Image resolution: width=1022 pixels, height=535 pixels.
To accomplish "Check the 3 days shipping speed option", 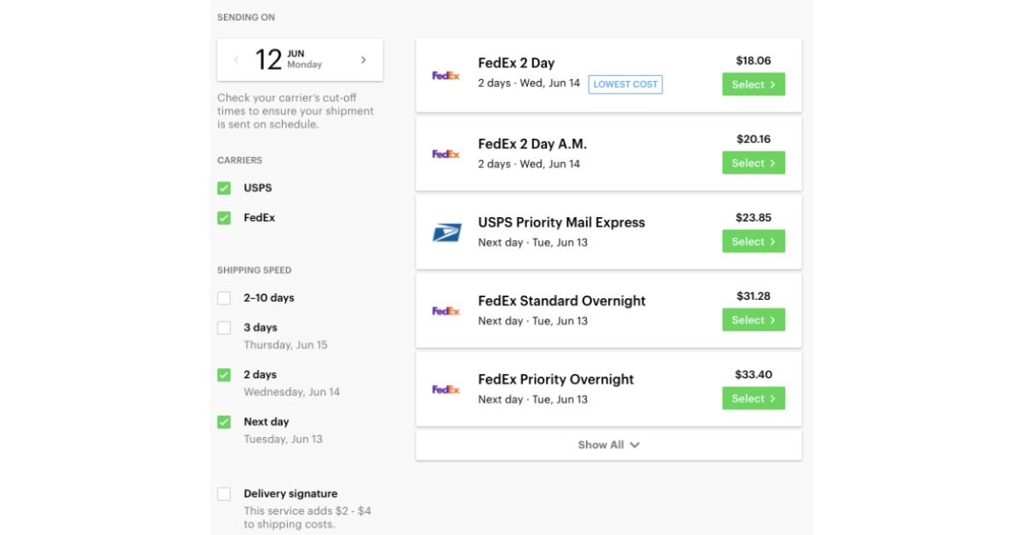I will (224, 327).
